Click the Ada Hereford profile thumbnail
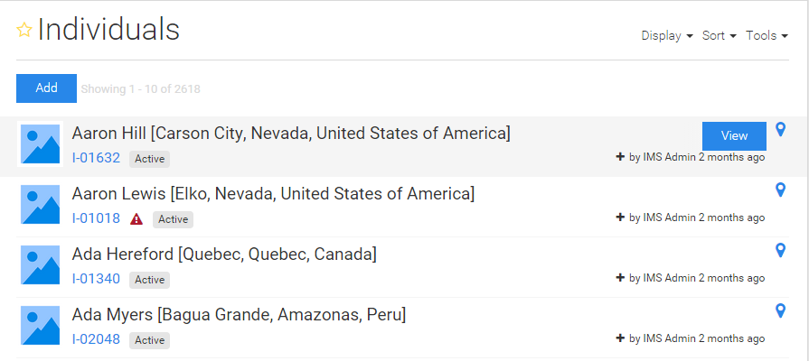This screenshot has height=361, width=809. [41, 264]
